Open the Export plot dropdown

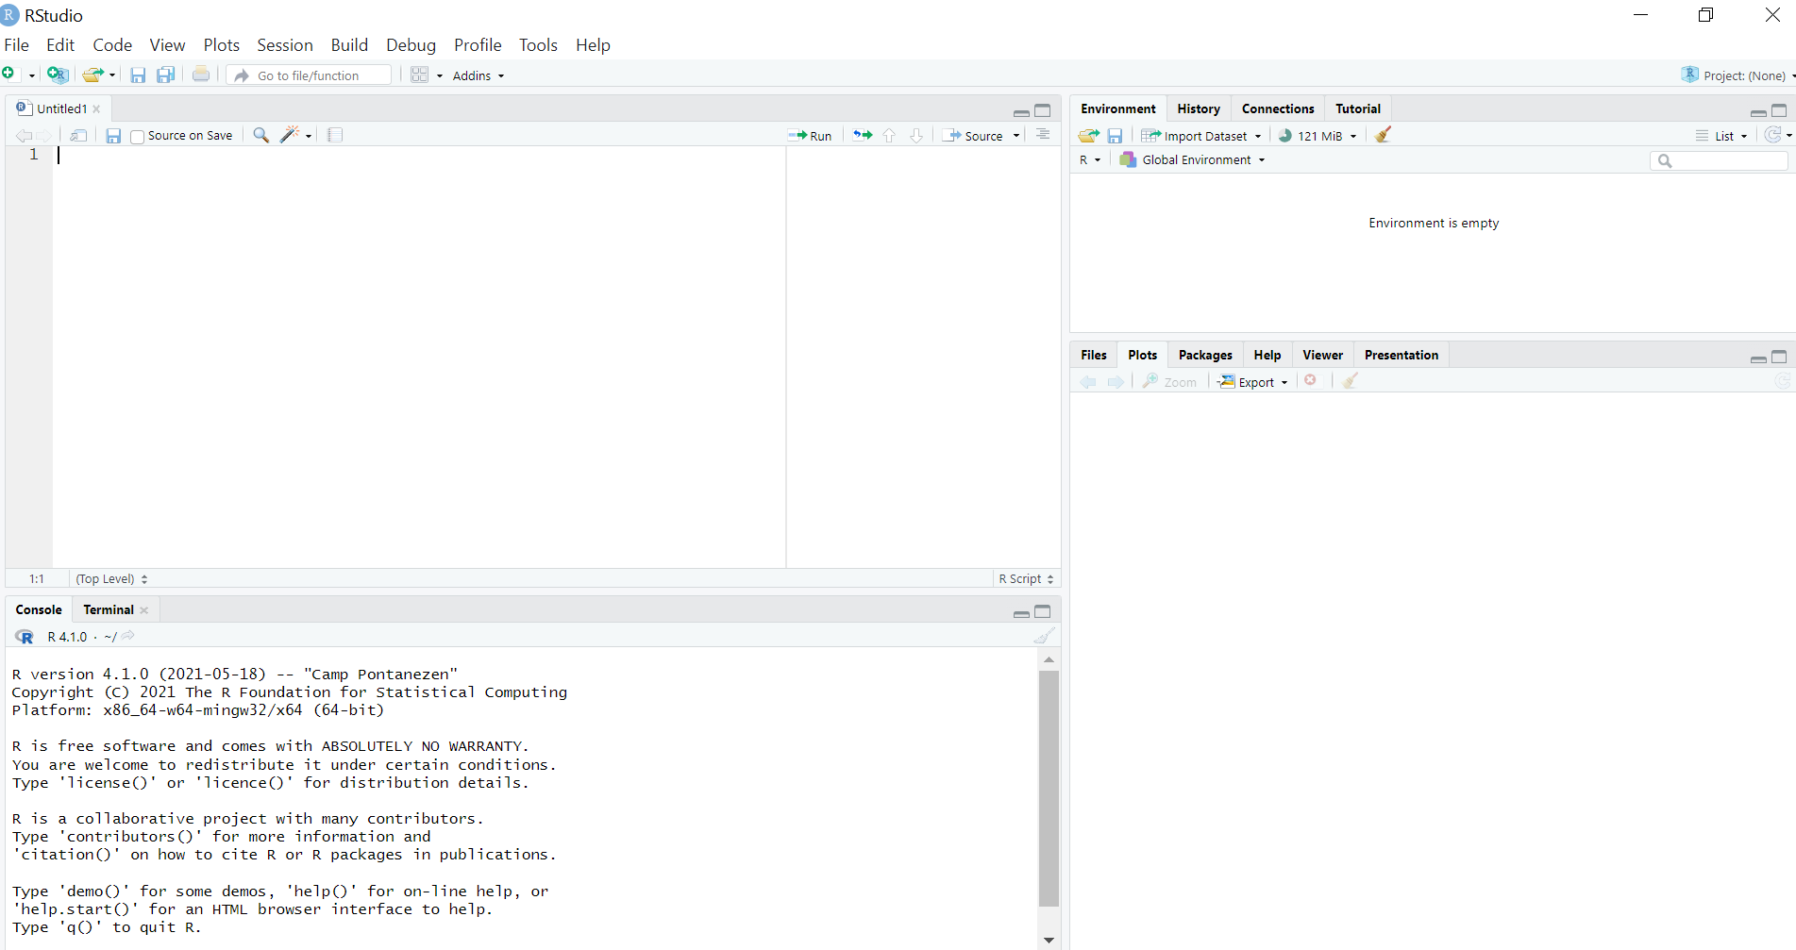coord(1253,381)
